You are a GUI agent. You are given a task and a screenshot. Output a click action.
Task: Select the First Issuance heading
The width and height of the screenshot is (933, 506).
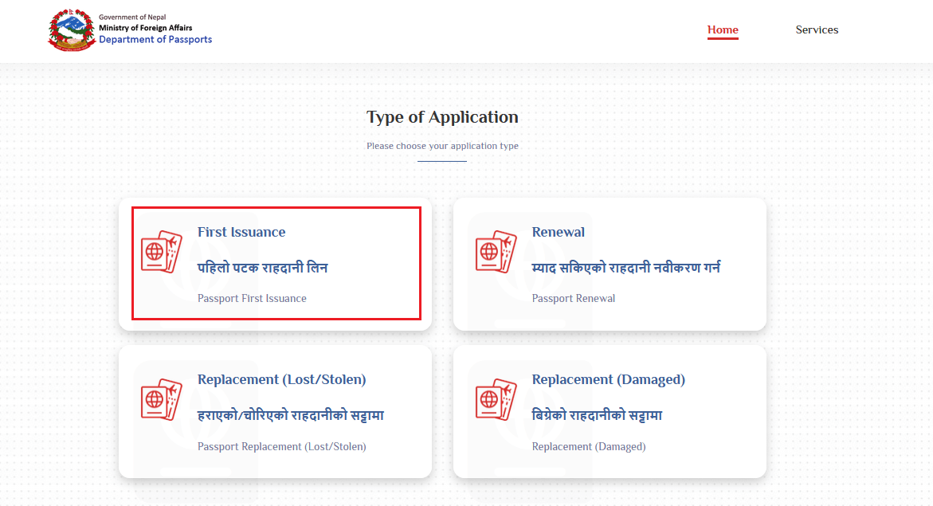pyautogui.click(x=241, y=233)
